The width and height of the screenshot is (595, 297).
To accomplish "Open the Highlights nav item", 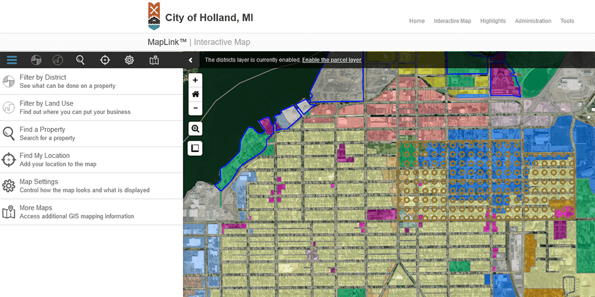I will click(493, 21).
